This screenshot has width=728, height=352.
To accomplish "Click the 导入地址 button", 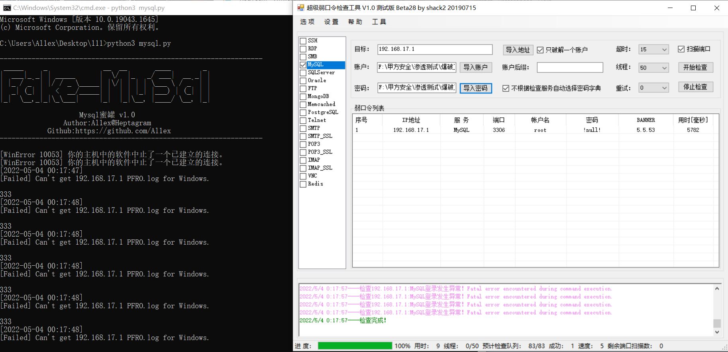I will pyautogui.click(x=518, y=50).
